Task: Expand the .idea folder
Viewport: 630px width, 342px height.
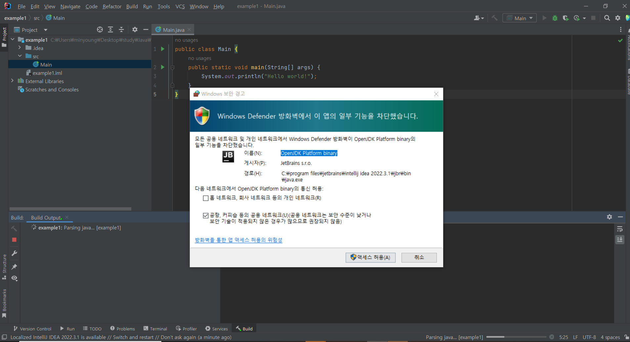Action: click(20, 48)
